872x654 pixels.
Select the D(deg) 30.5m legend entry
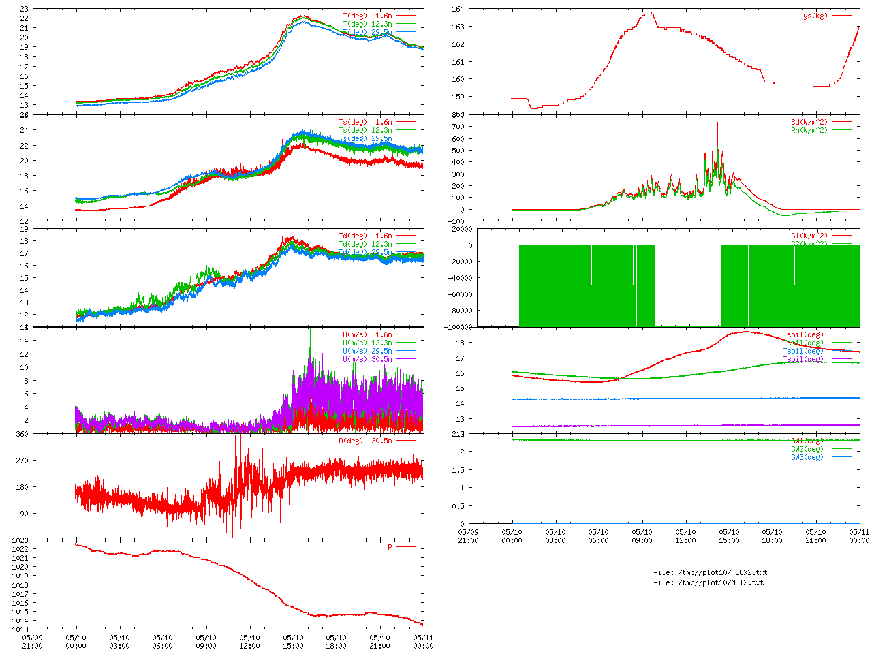pyautogui.click(x=365, y=441)
